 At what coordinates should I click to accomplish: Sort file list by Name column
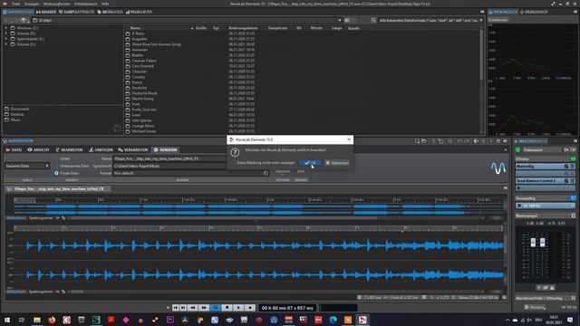135,28
